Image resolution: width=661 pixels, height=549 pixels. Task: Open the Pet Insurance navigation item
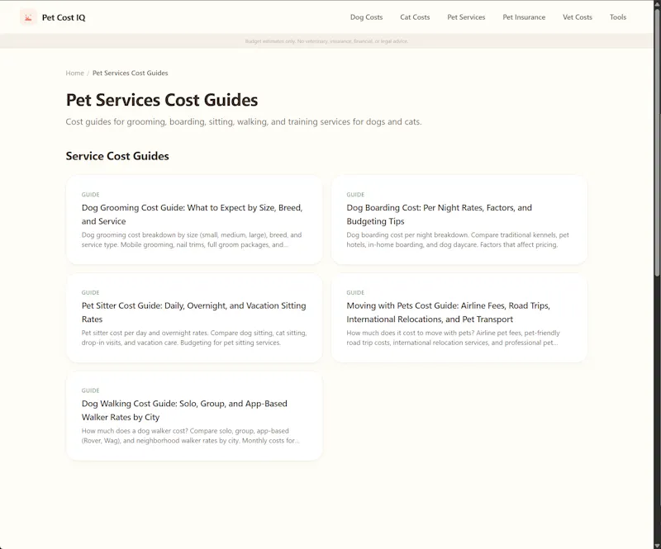(524, 17)
